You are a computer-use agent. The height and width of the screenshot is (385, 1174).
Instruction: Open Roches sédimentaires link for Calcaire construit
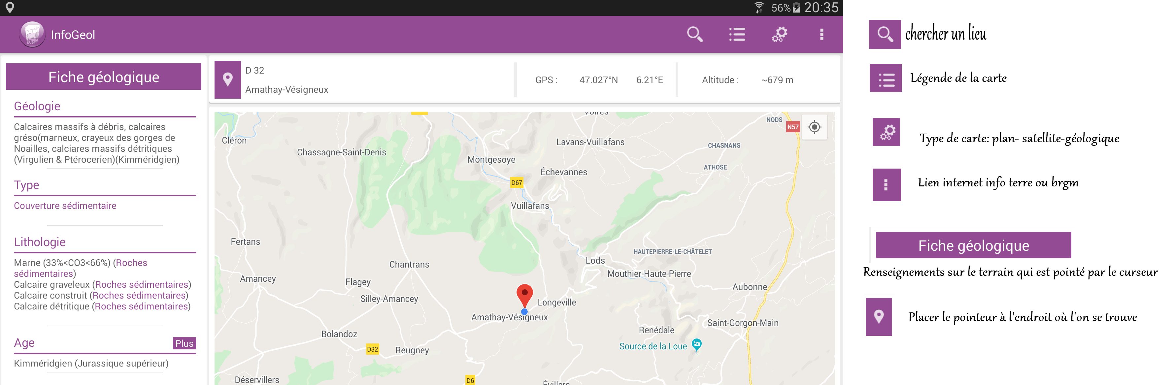(139, 295)
